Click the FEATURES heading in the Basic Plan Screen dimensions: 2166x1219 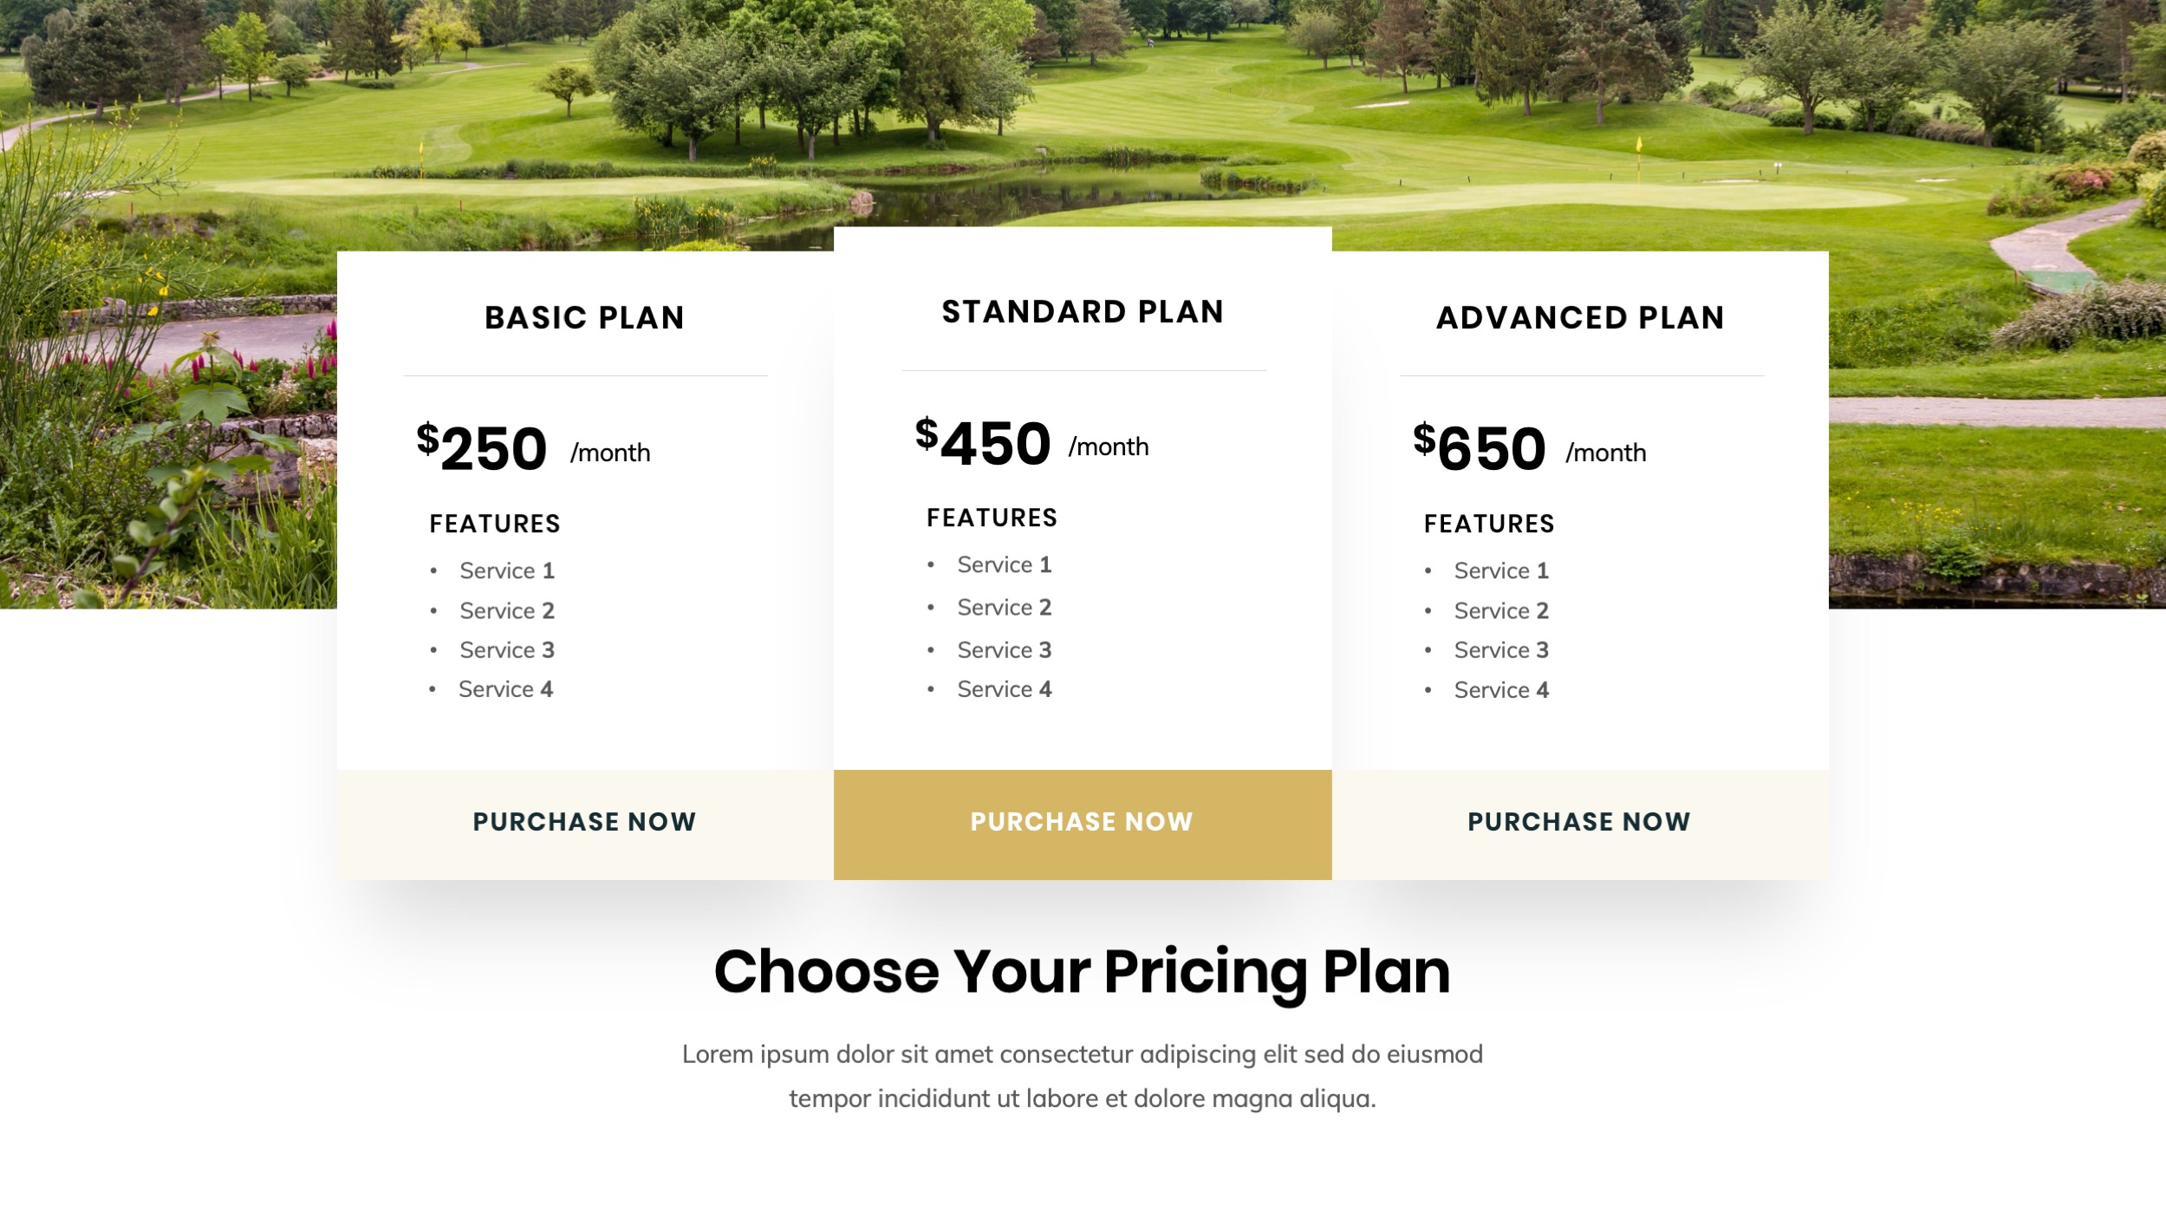[x=495, y=523]
